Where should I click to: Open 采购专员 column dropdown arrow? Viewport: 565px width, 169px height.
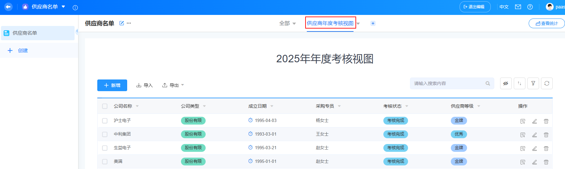point(339,106)
